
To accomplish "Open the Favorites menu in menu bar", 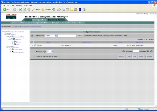I will (19, 5).
